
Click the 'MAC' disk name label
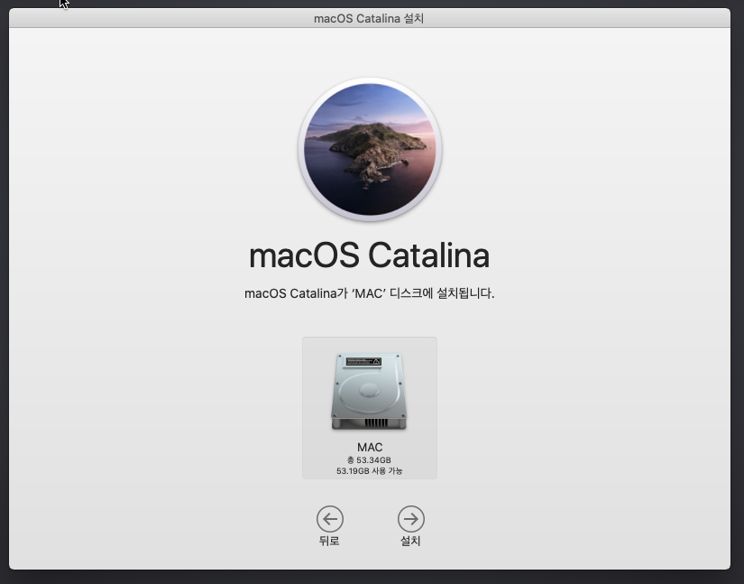coord(370,448)
